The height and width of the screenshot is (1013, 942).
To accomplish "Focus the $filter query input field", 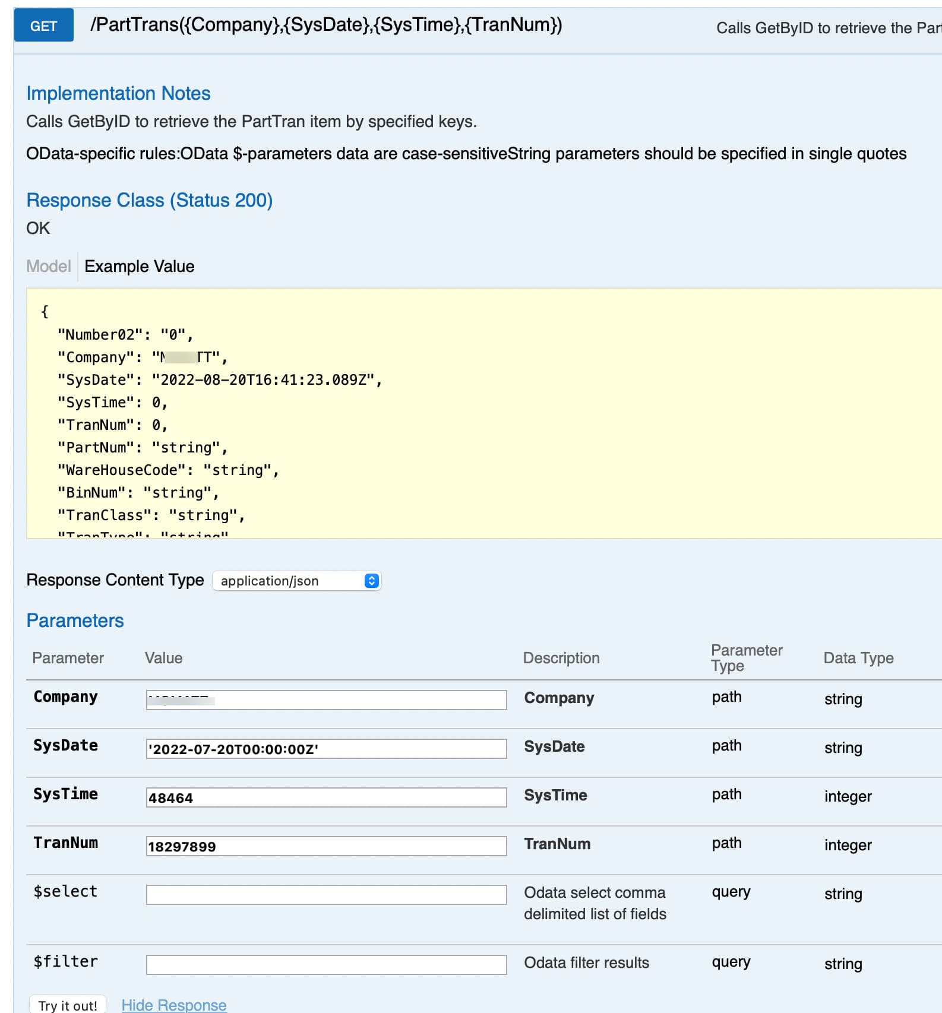I will coord(326,964).
